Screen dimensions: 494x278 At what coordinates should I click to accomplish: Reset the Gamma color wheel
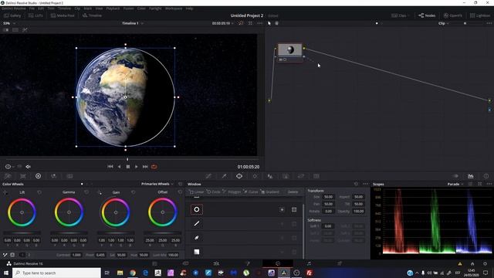[x=86, y=192]
